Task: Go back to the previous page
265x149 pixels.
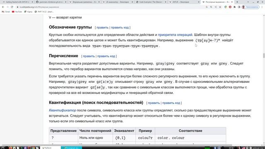Action: pyautogui.click(x=3, y=7)
